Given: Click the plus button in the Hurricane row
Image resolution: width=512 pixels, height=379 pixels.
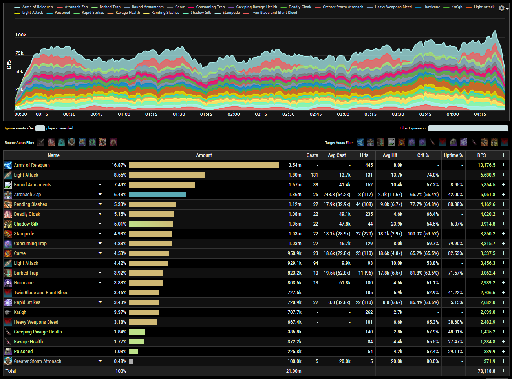Looking at the screenshot, I should pyautogui.click(x=503, y=283).
